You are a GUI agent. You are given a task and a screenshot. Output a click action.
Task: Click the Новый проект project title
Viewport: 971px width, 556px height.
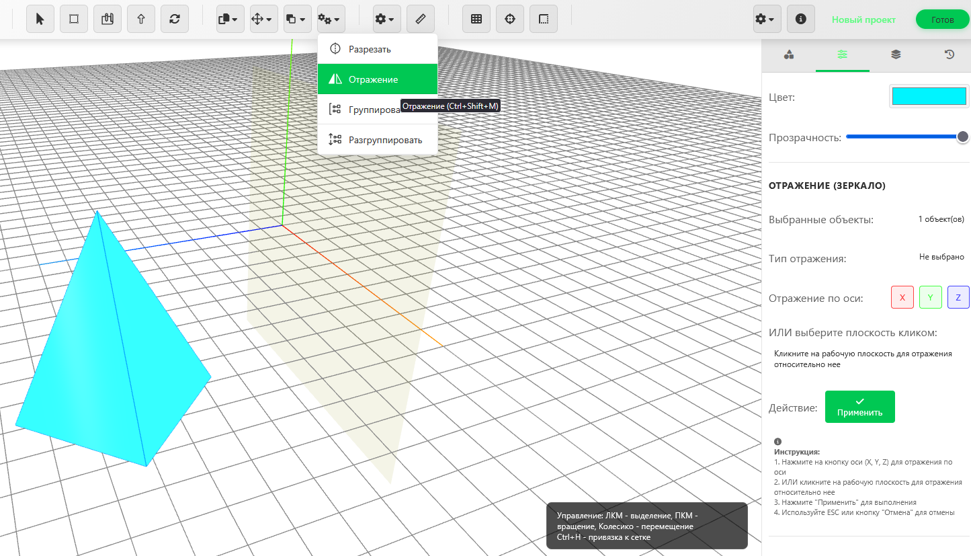tap(863, 19)
